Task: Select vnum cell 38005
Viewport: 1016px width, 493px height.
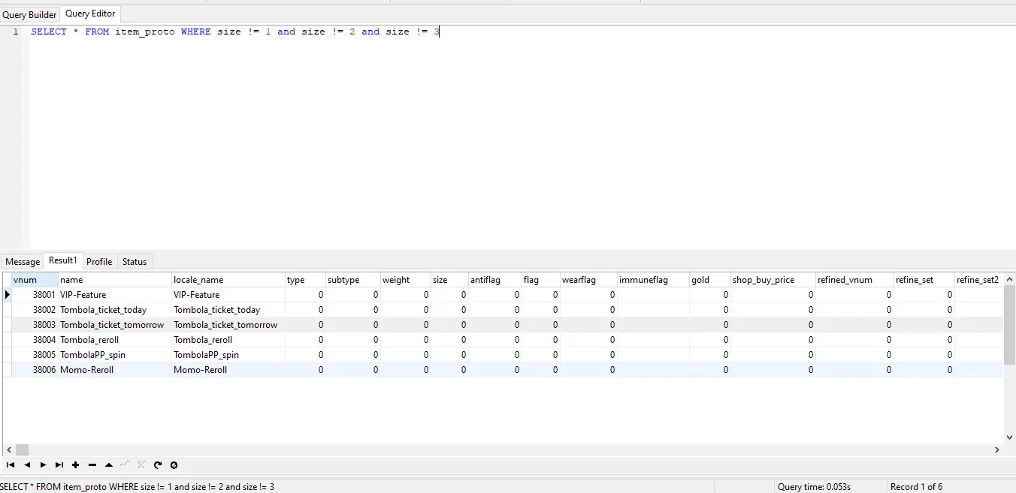Action: coord(35,355)
